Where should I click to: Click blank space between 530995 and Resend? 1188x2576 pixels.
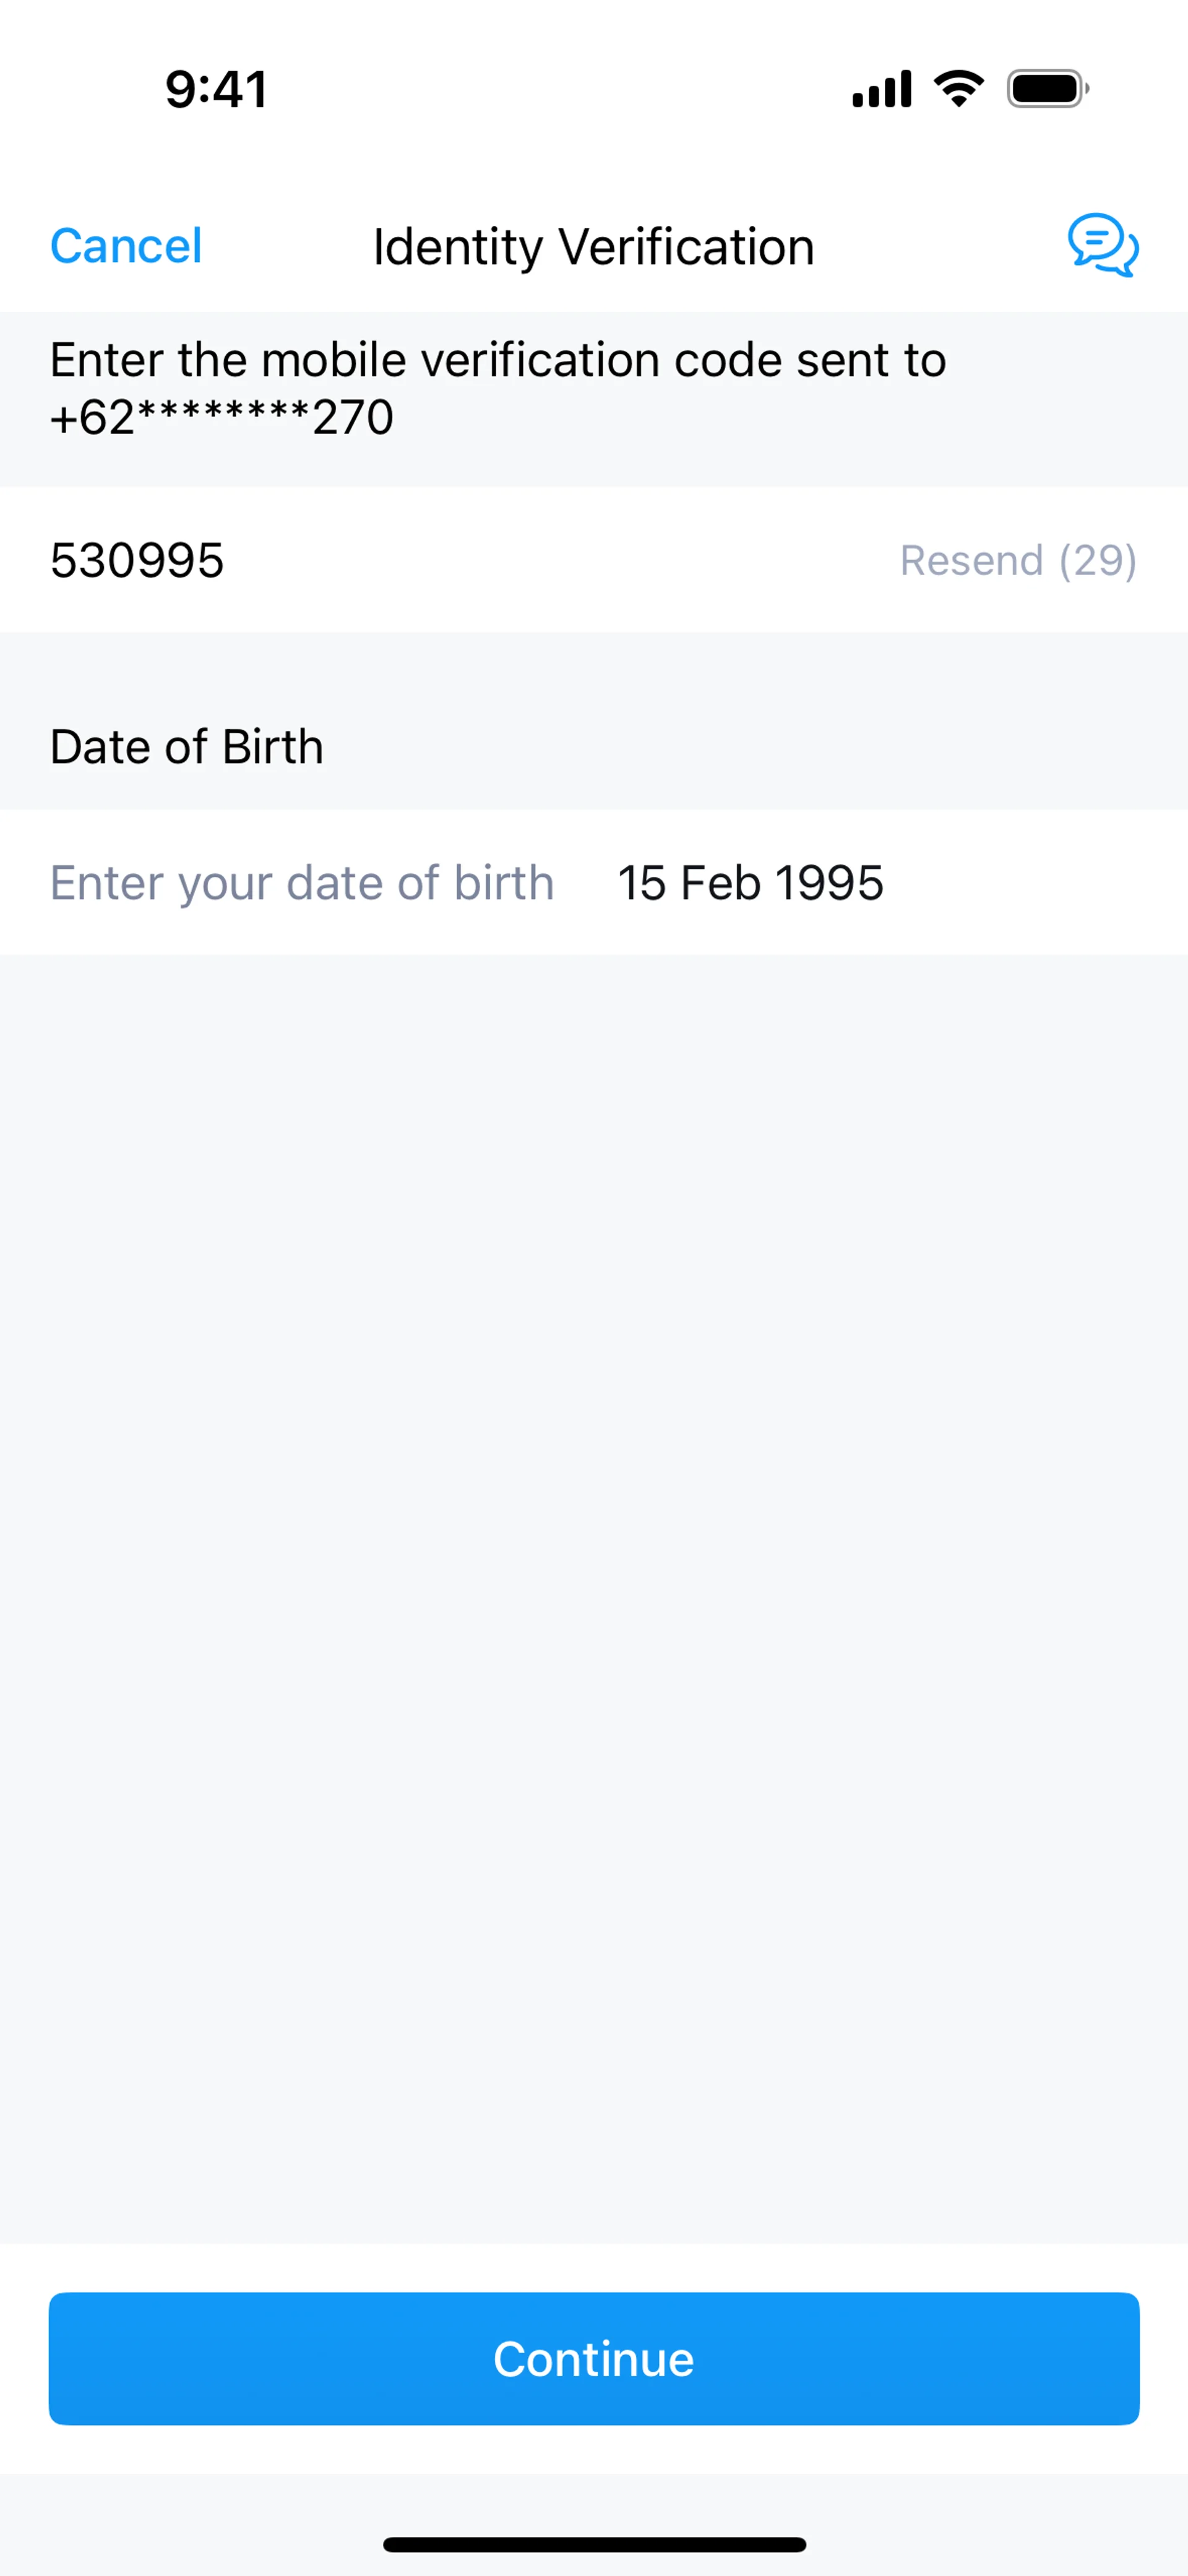pyautogui.click(x=560, y=560)
